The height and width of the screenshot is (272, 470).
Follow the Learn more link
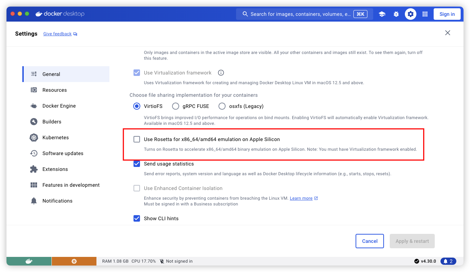pyautogui.click(x=301, y=198)
